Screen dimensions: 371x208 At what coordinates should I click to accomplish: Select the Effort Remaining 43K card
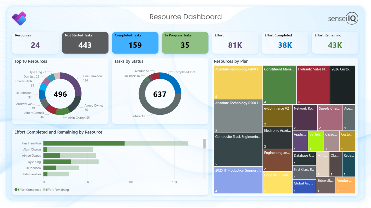coord(335,43)
